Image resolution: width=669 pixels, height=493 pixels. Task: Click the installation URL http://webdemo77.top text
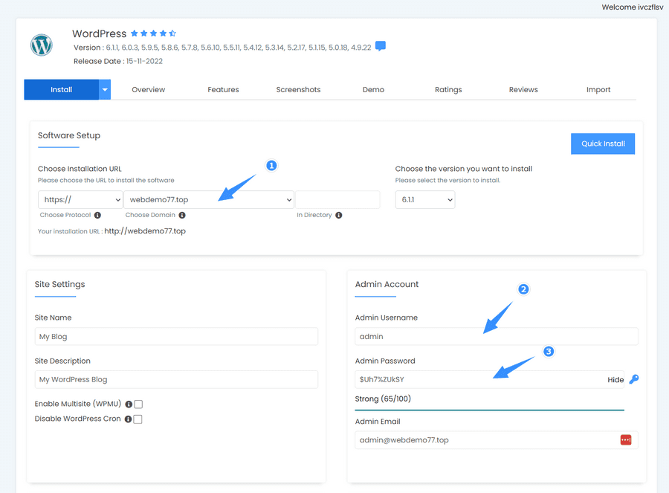point(145,231)
